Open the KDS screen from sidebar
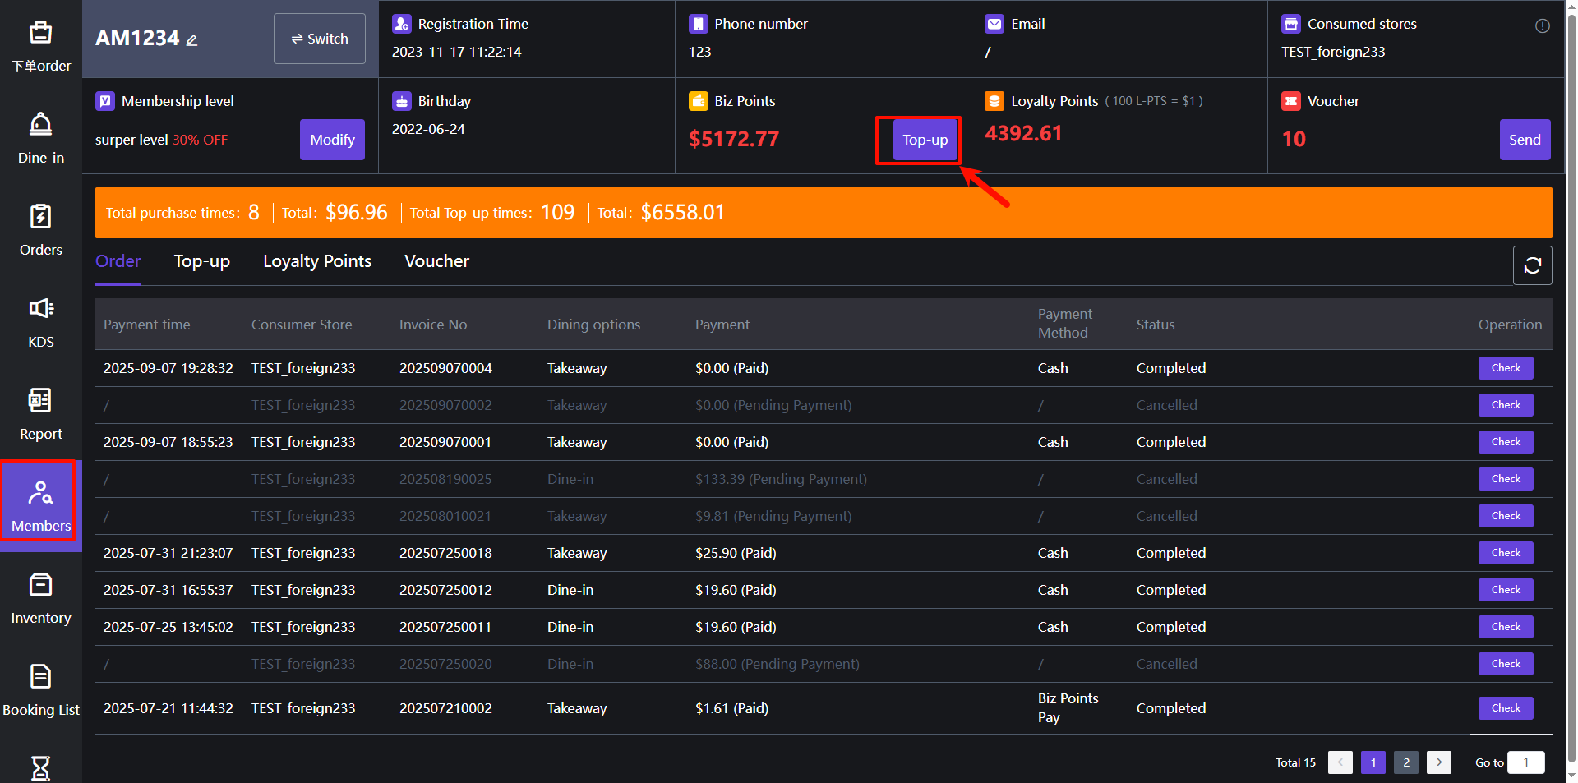This screenshot has width=1578, height=783. (x=40, y=322)
